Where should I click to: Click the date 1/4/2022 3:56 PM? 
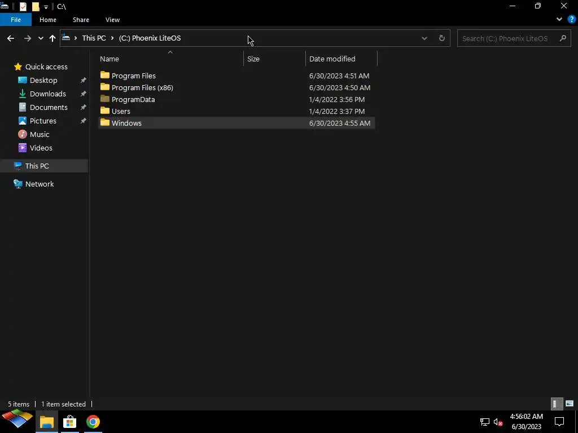pos(337,99)
